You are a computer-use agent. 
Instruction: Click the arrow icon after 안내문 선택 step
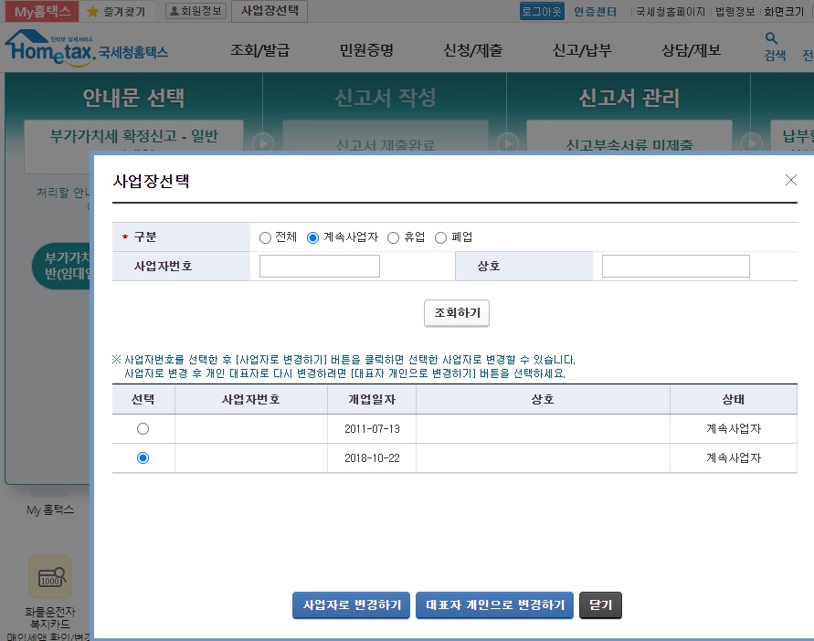[263, 142]
